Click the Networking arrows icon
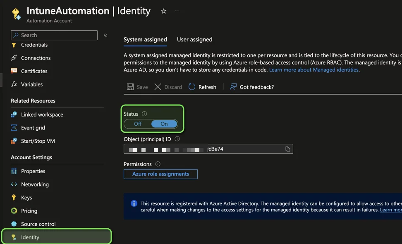Image resolution: width=402 pixels, height=244 pixels. (14, 184)
